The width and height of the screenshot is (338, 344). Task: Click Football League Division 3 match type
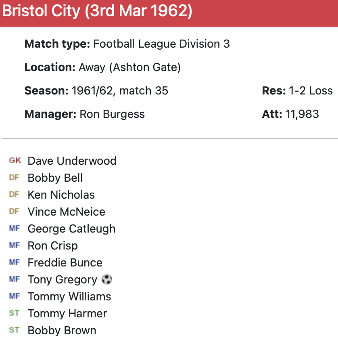pos(161,44)
